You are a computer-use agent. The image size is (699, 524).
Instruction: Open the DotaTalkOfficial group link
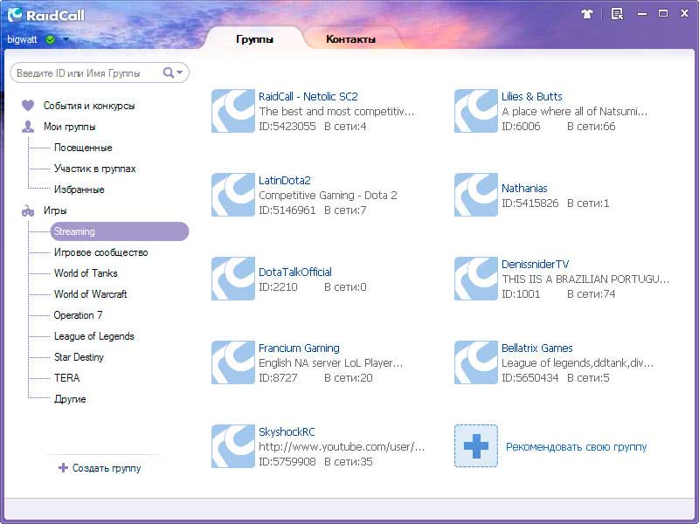pyautogui.click(x=295, y=272)
